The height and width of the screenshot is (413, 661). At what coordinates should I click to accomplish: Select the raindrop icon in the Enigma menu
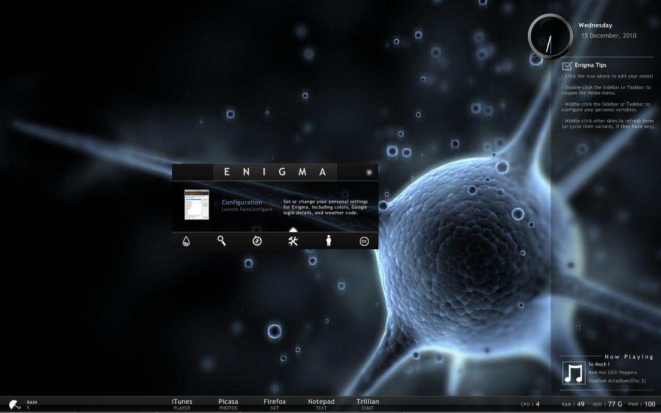tap(185, 240)
